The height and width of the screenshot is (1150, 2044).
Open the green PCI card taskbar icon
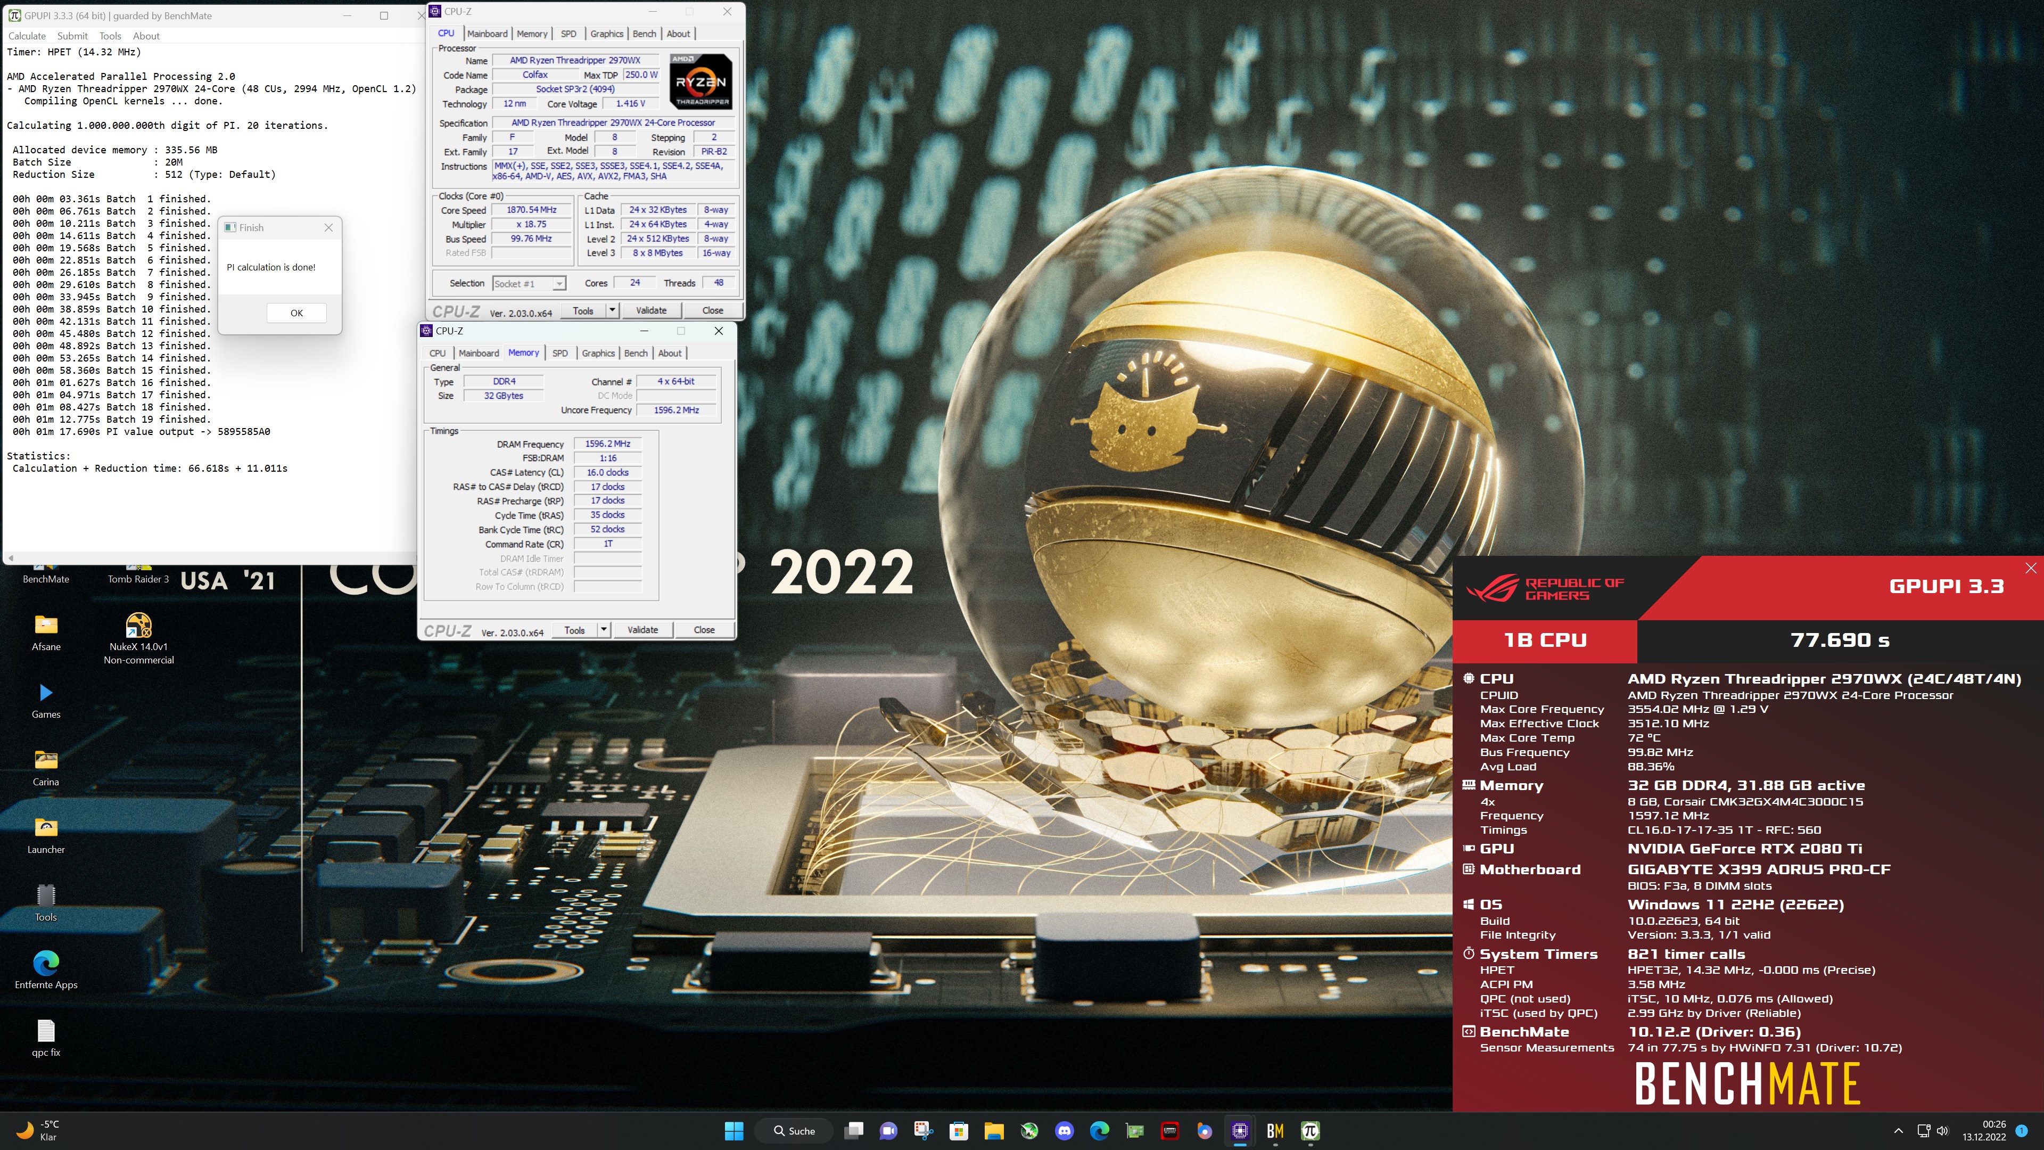click(1135, 1131)
